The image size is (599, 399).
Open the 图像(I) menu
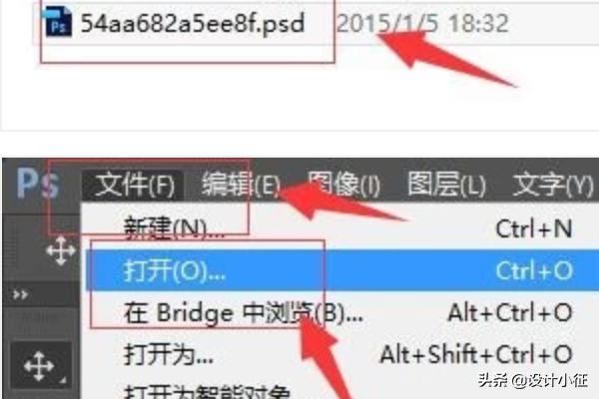tap(343, 184)
